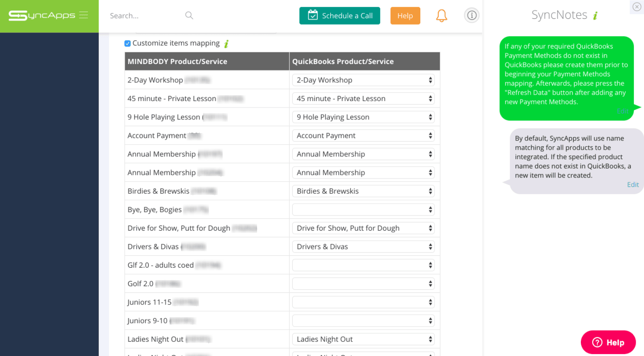Image resolution: width=644 pixels, height=356 pixels.
Task: Select Drive for Show, Putt for Dough MINDBODY cell
Action: point(207,228)
